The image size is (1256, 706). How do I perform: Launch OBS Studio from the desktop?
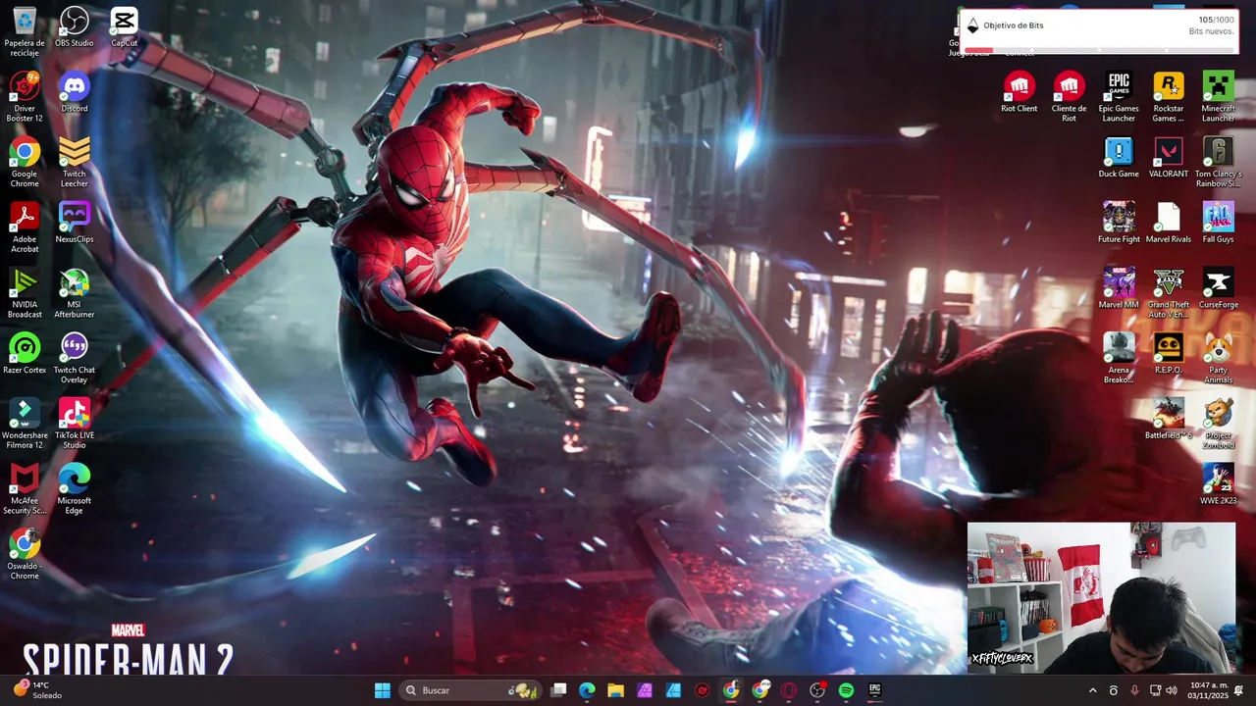coord(75,27)
